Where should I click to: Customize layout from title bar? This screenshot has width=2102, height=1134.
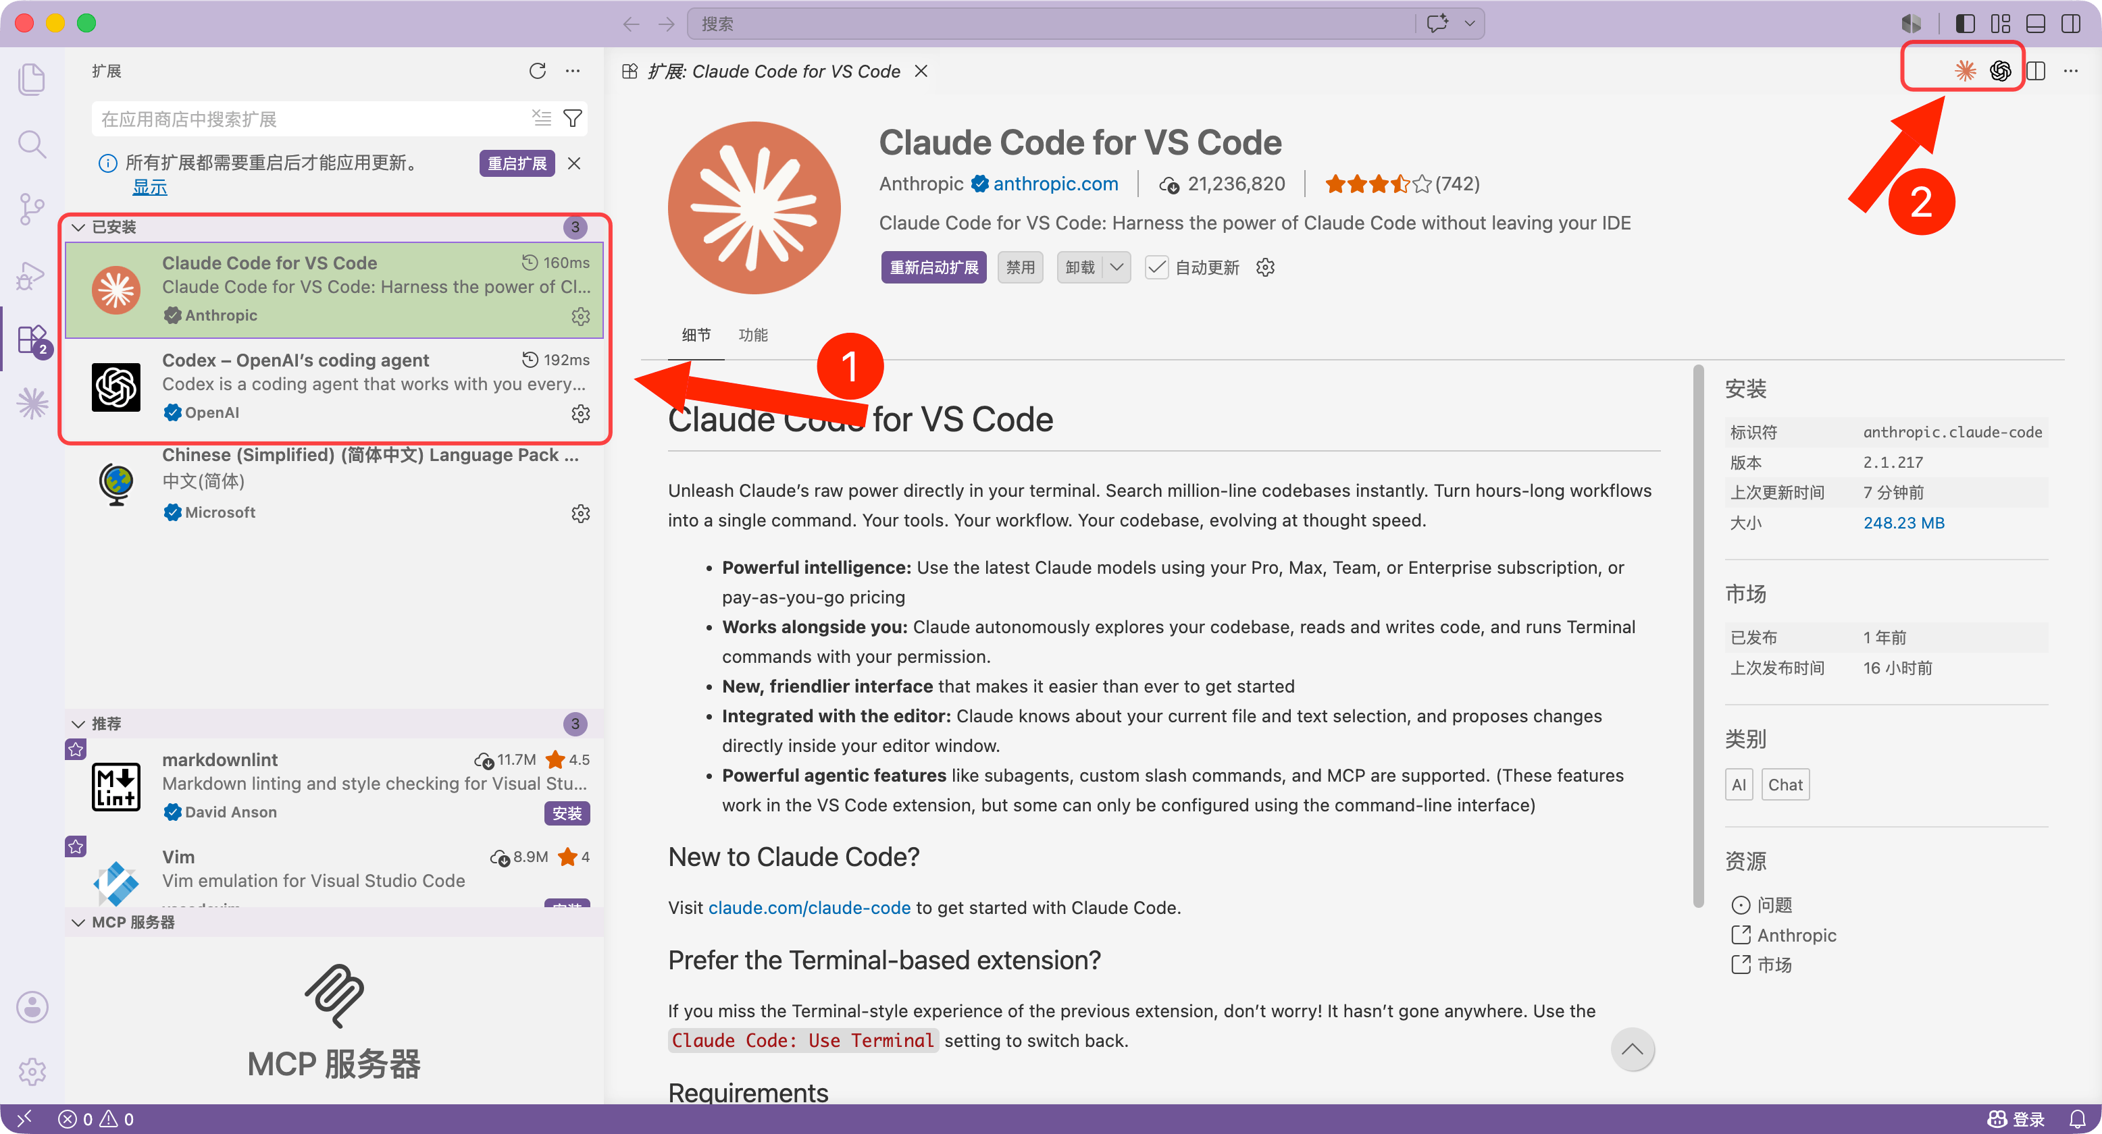(x=2001, y=24)
